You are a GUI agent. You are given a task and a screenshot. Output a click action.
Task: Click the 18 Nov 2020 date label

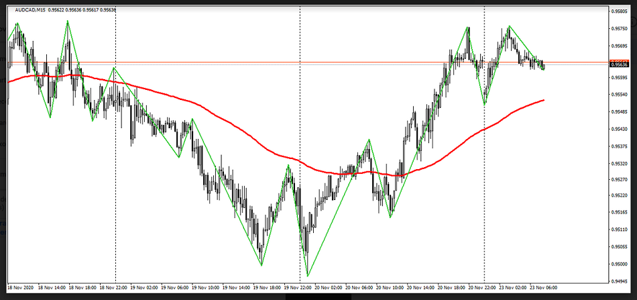[22, 287]
